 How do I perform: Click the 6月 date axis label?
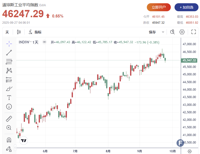pyautogui.click(x=45, y=151)
